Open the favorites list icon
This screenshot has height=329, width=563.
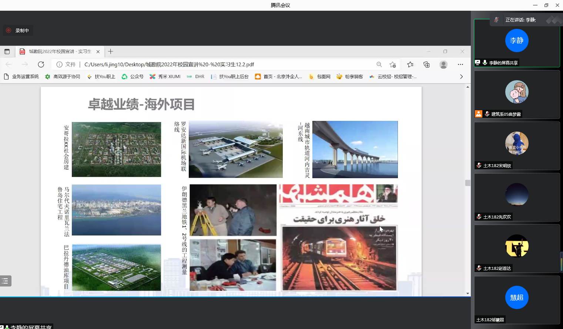pos(410,64)
